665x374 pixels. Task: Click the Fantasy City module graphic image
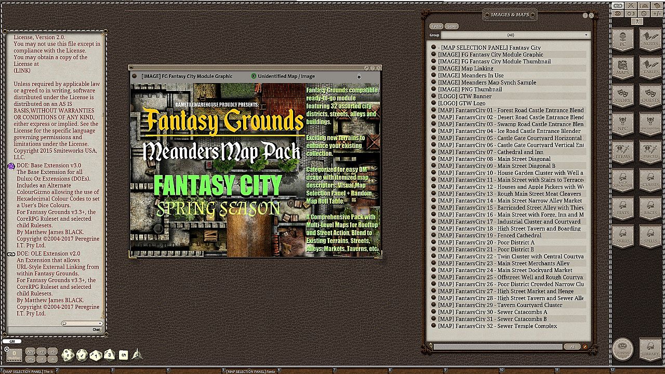click(255, 170)
